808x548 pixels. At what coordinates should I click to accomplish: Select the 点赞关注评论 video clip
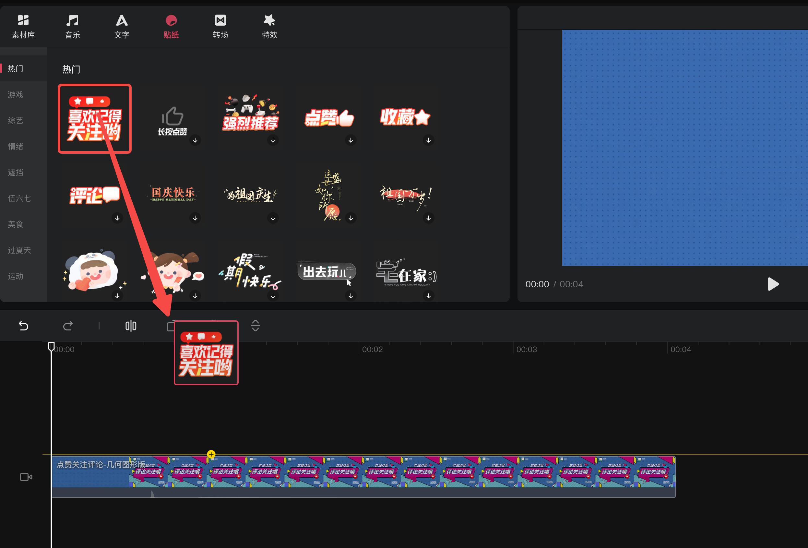pos(348,473)
